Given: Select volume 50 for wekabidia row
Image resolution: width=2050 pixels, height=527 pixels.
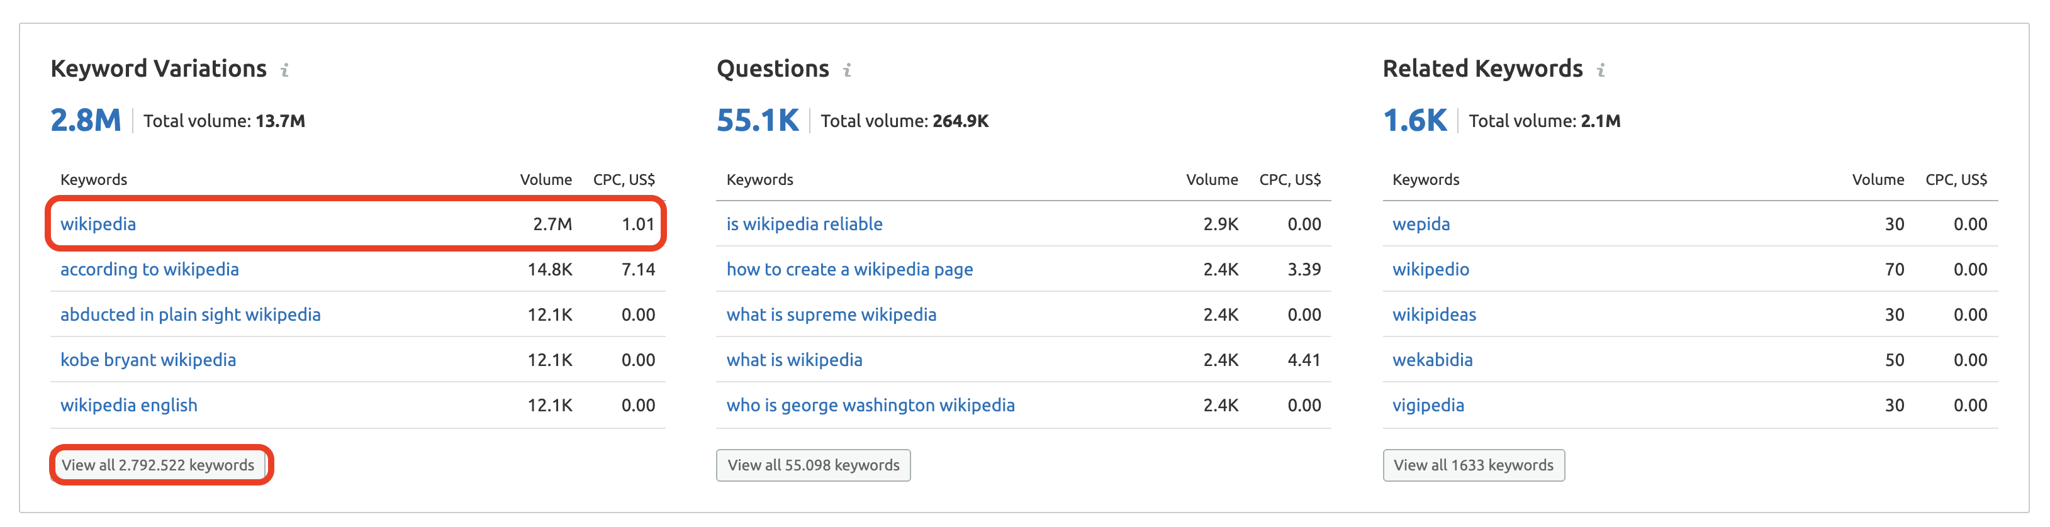Looking at the screenshot, I should pos(1894,360).
